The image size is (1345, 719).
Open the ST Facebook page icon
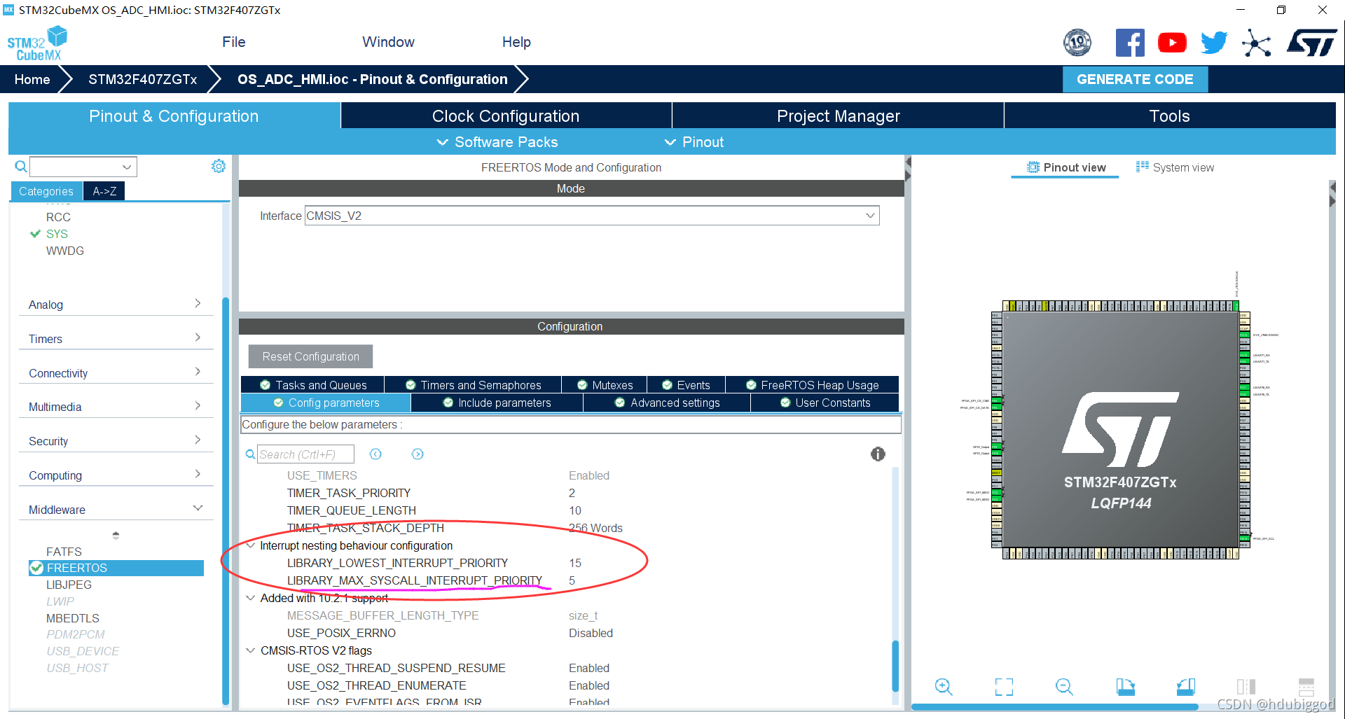(x=1130, y=43)
